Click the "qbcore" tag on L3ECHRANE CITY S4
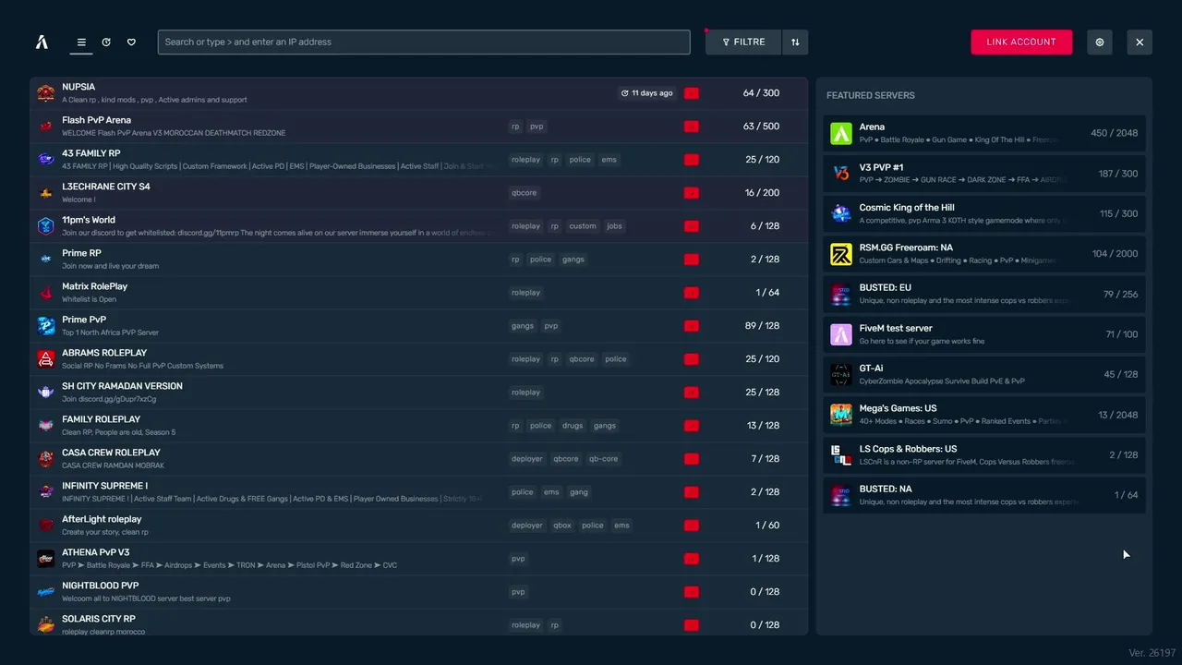This screenshot has width=1182, height=665. [525, 193]
